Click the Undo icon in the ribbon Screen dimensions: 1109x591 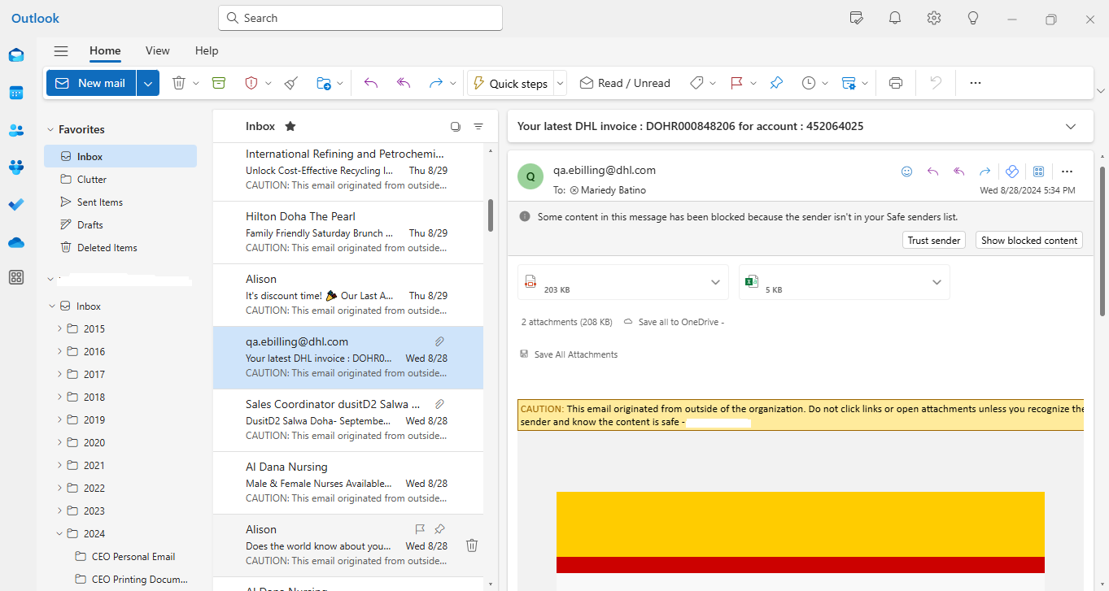click(936, 83)
